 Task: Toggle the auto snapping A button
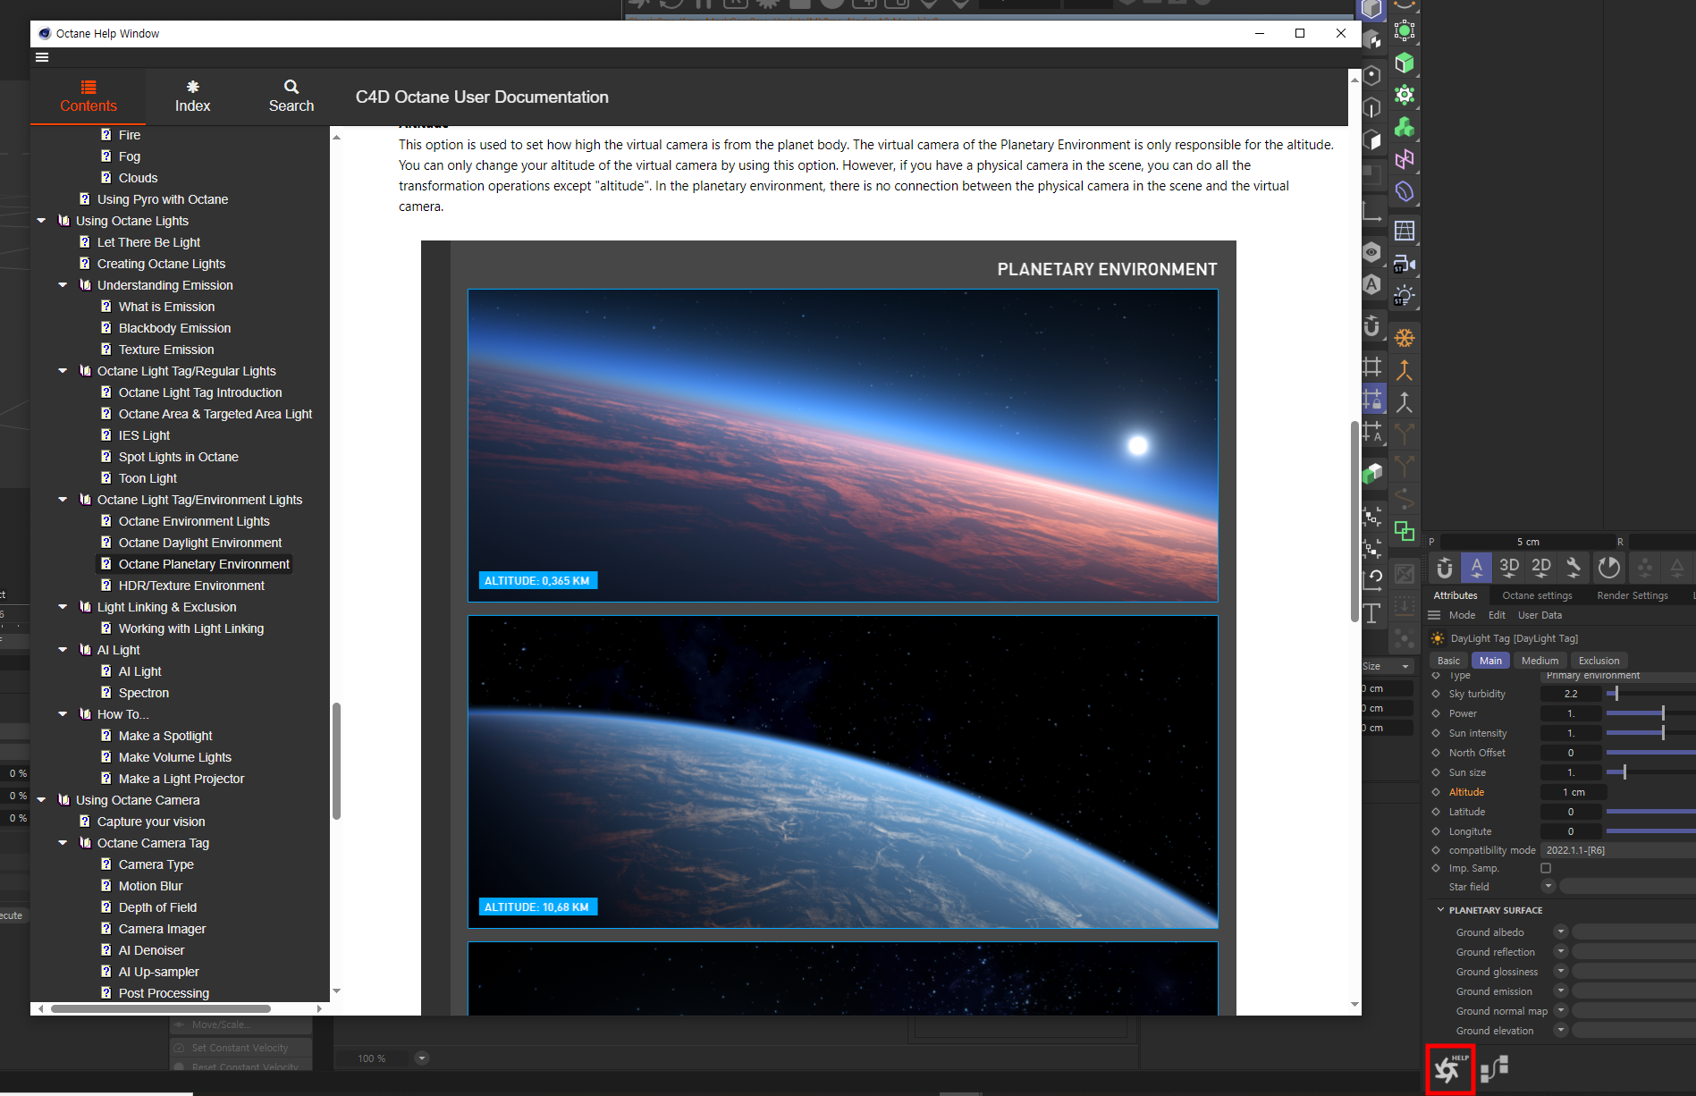pyautogui.click(x=1477, y=567)
